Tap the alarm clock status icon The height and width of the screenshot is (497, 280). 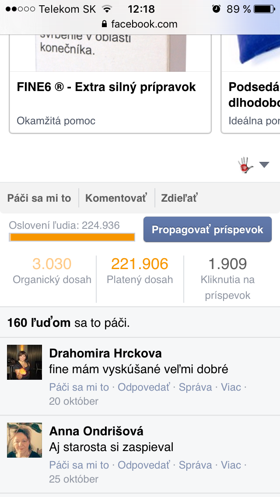pyautogui.click(x=216, y=9)
